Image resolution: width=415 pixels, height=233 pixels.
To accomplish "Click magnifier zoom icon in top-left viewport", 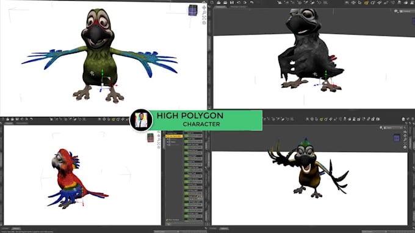I will pyautogui.click(x=204, y=13).
